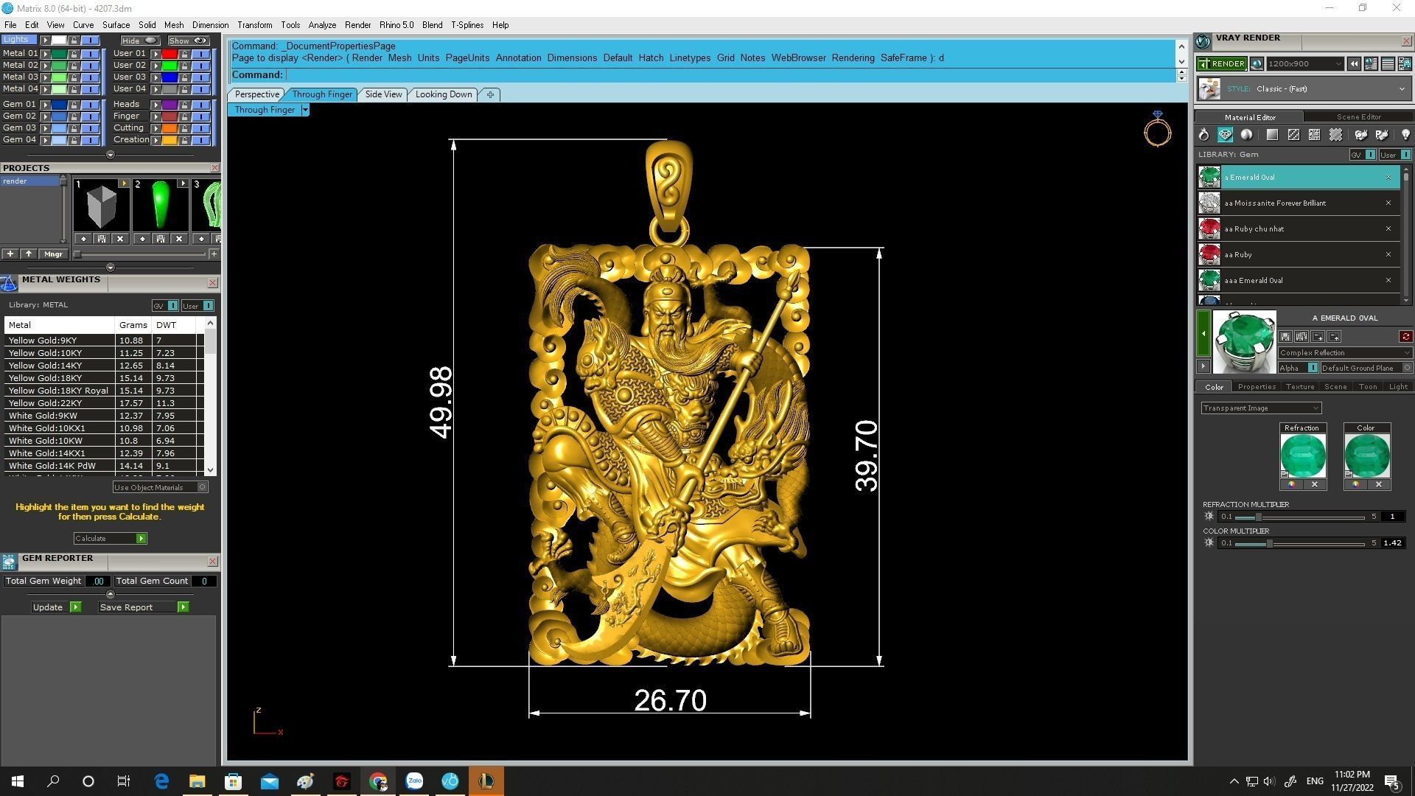Select the ring metal material icon
Image resolution: width=1415 pixels, height=796 pixels.
pos(1203,135)
